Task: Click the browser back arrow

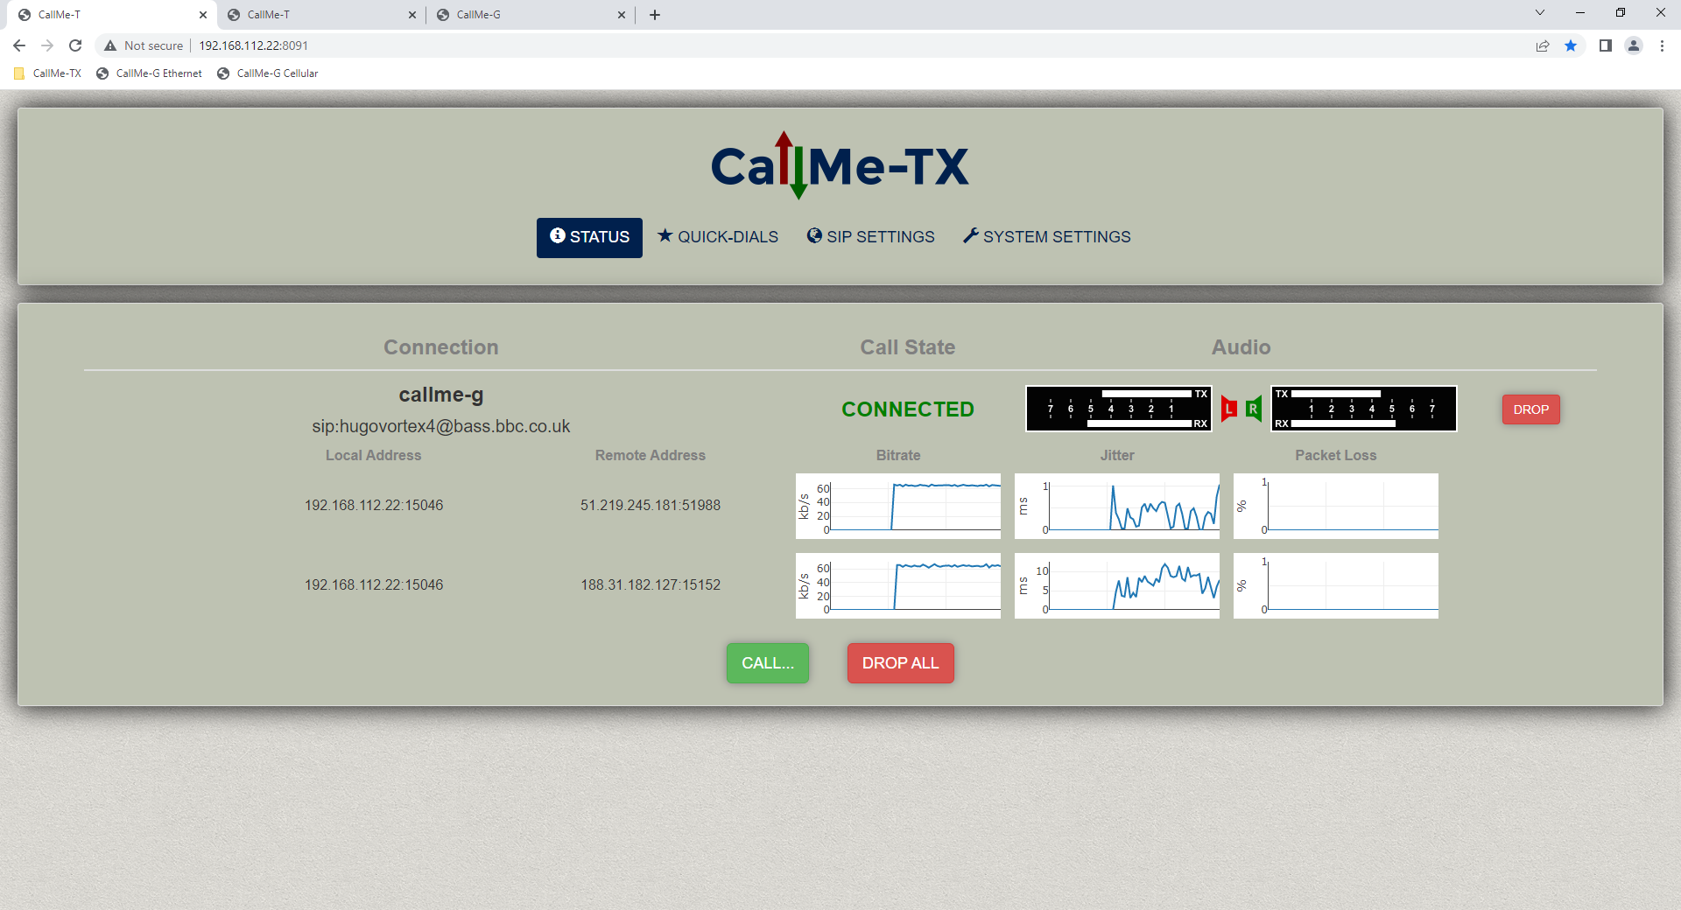Action: [19, 45]
